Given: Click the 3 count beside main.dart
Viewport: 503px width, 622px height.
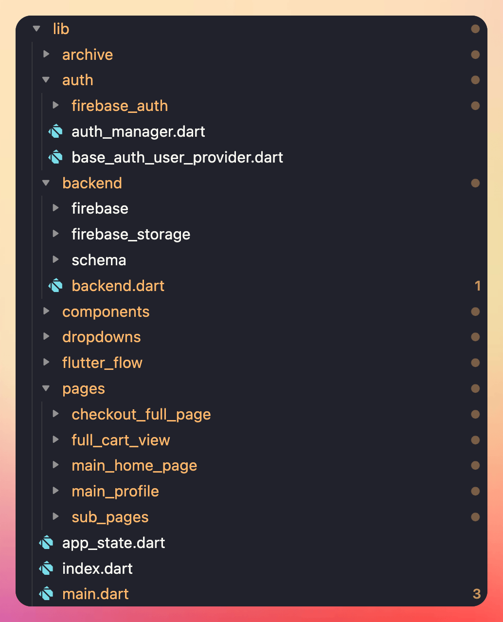Looking at the screenshot, I should click(477, 593).
